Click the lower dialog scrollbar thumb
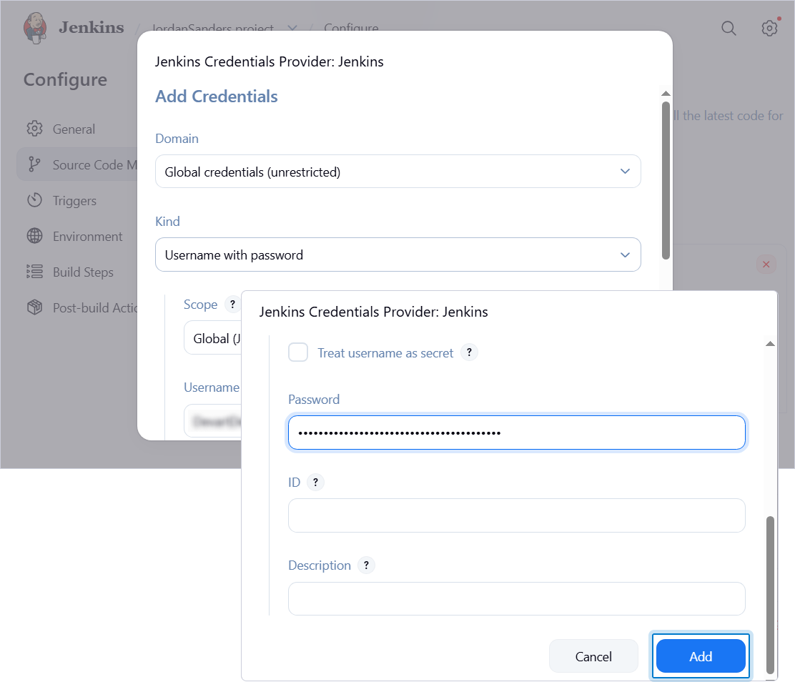This screenshot has height=682, width=795. coord(770,595)
